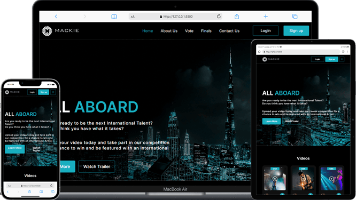
Task: Tap Login on the tablet
Action: pos(318,59)
